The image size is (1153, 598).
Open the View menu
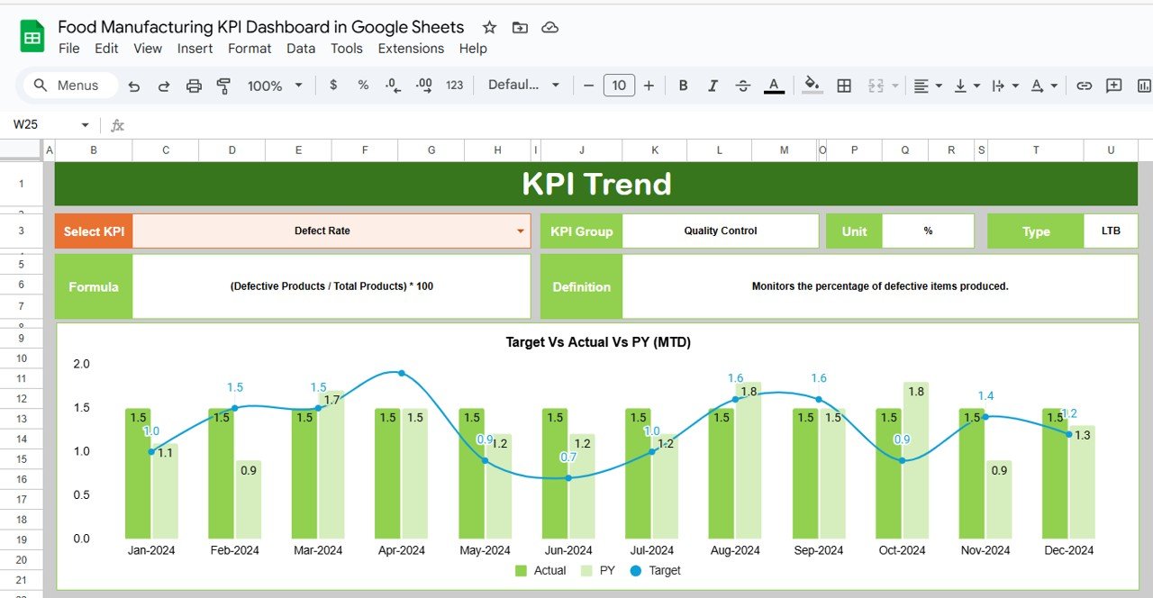tap(148, 49)
